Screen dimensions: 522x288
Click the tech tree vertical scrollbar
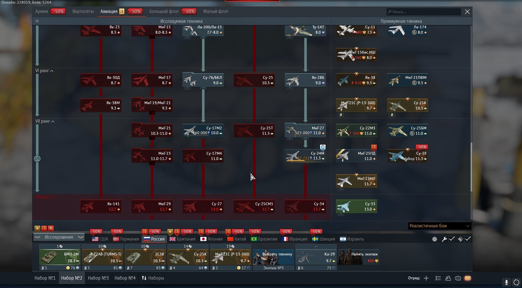tap(471, 167)
